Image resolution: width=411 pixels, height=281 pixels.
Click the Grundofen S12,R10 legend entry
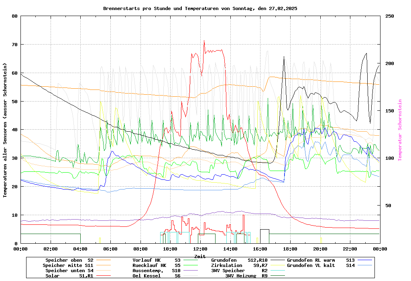(x=239, y=260)
